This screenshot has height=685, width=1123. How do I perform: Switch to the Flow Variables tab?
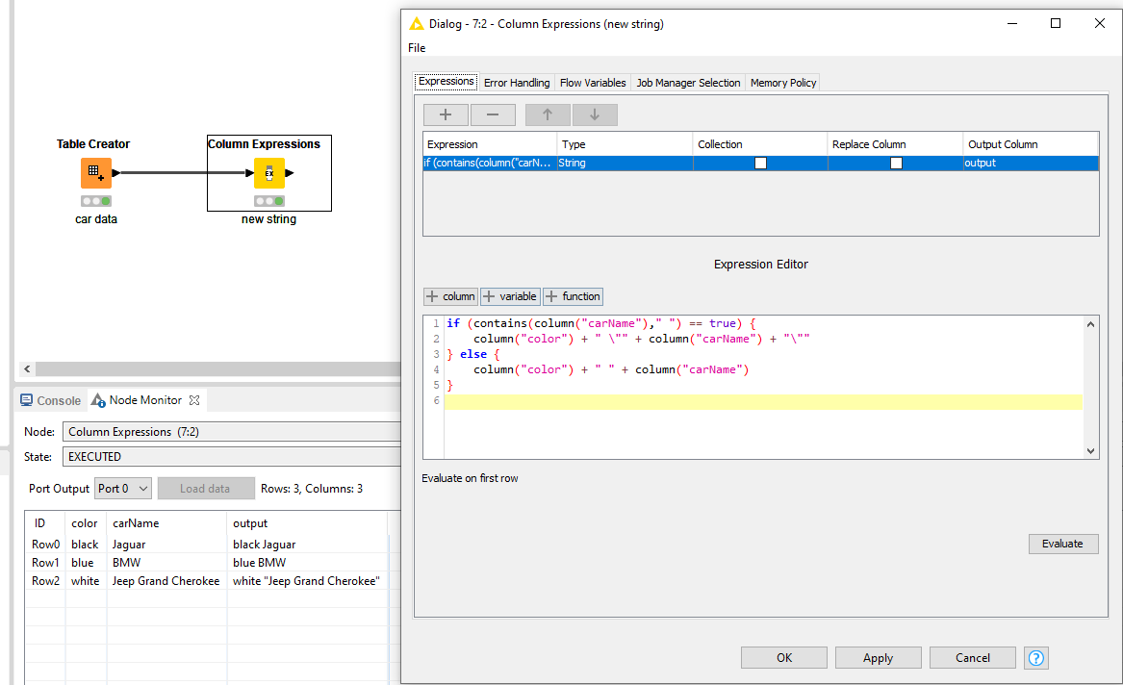point(593,83)
